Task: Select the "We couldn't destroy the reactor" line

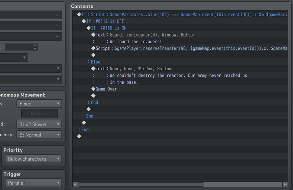Action: click(178, 75)
